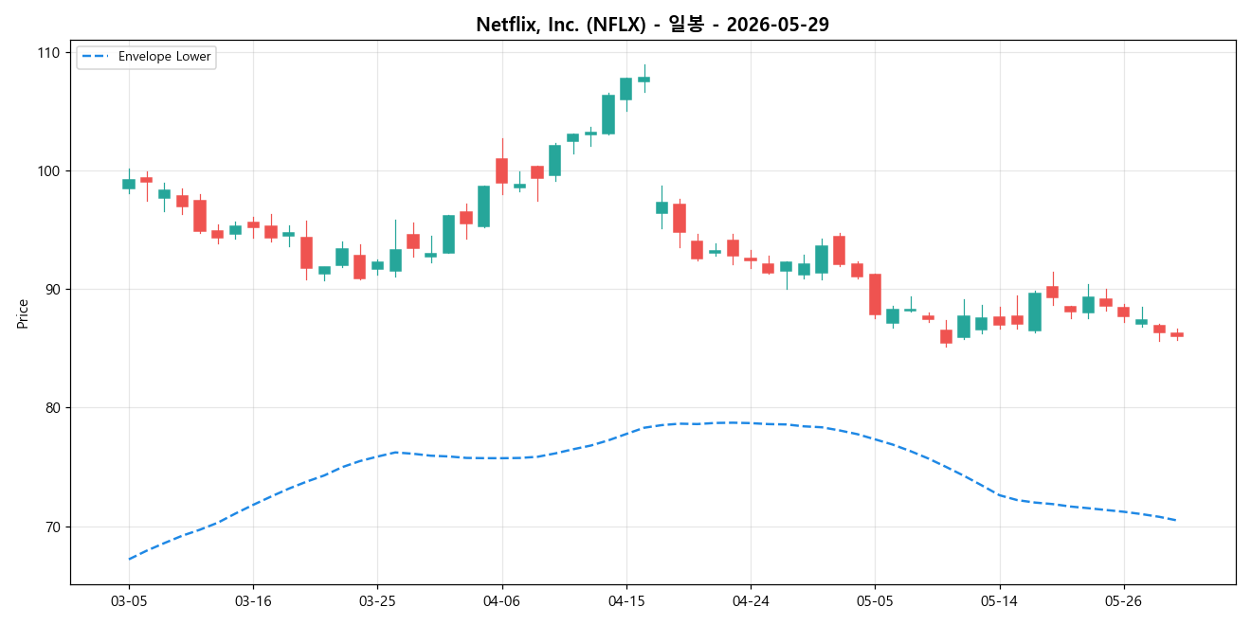Click the 04-15 x-axis date label
The width and height of the screenshot is (1251, 625).
(625, 600)
